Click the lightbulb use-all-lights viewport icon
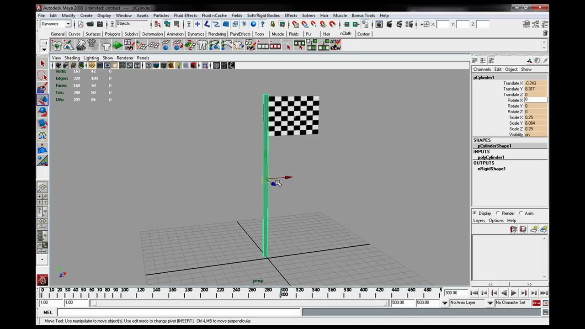Image resolution: width=585 pixels, height=329 pixels. click(179, 65)
